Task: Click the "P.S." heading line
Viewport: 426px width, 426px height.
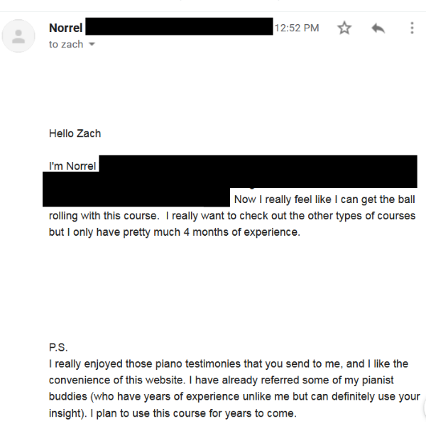Action: (x=58, y=348)
